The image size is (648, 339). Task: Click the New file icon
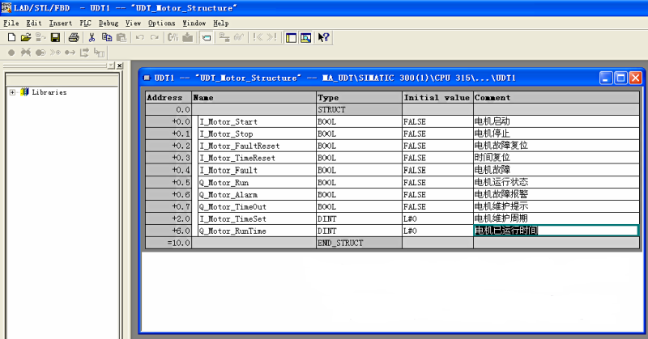pyautogui.click(x=11, y=37)
